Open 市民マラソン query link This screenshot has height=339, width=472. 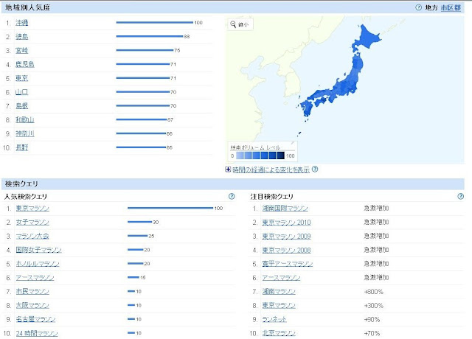32,291
